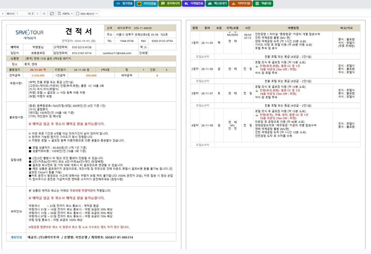Go to the next page arrow

pos(37,14)
